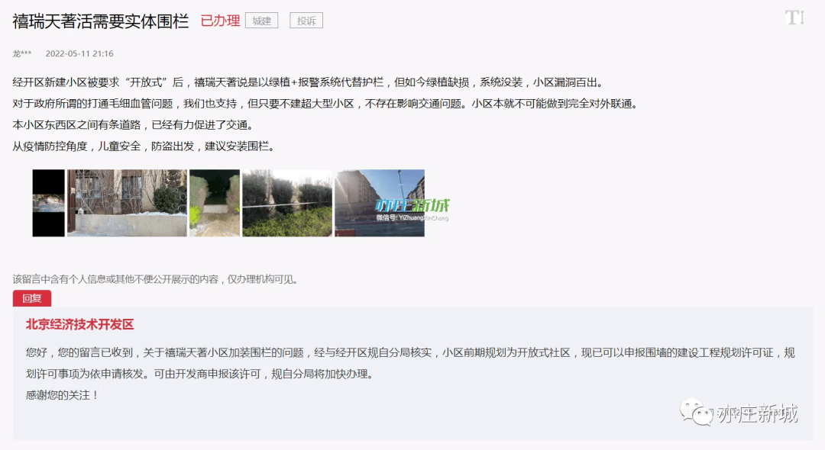Click the paragraph starting 对于政府所谓的打通毛细血管问题
825x450 pixels.
(327, 104)
